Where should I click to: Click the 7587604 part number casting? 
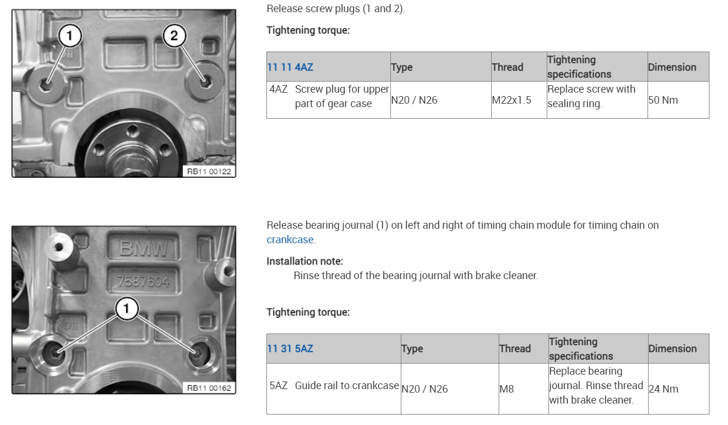pyautogui.click(x=143, y=281)
